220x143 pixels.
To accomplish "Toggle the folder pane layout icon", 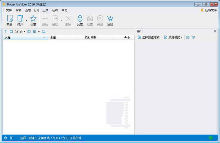I will 29,32.
